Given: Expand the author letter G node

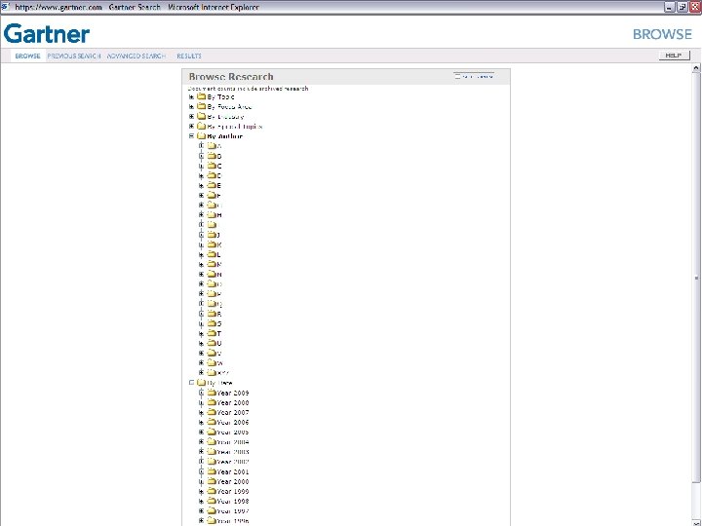Looking at the screenshot, I should click(x=202, y=205).
